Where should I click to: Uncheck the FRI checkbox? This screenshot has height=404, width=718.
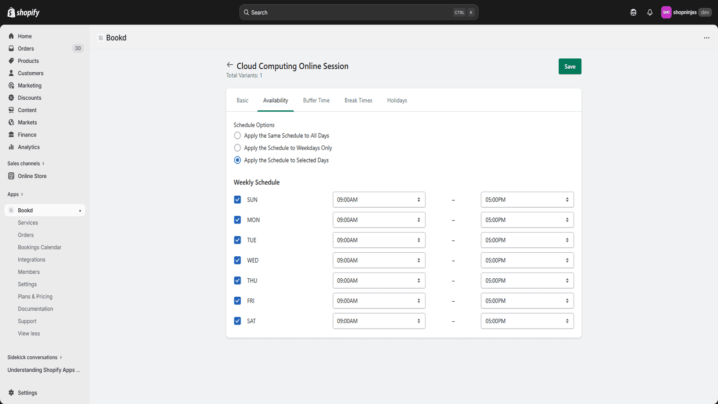coord(237,301)
